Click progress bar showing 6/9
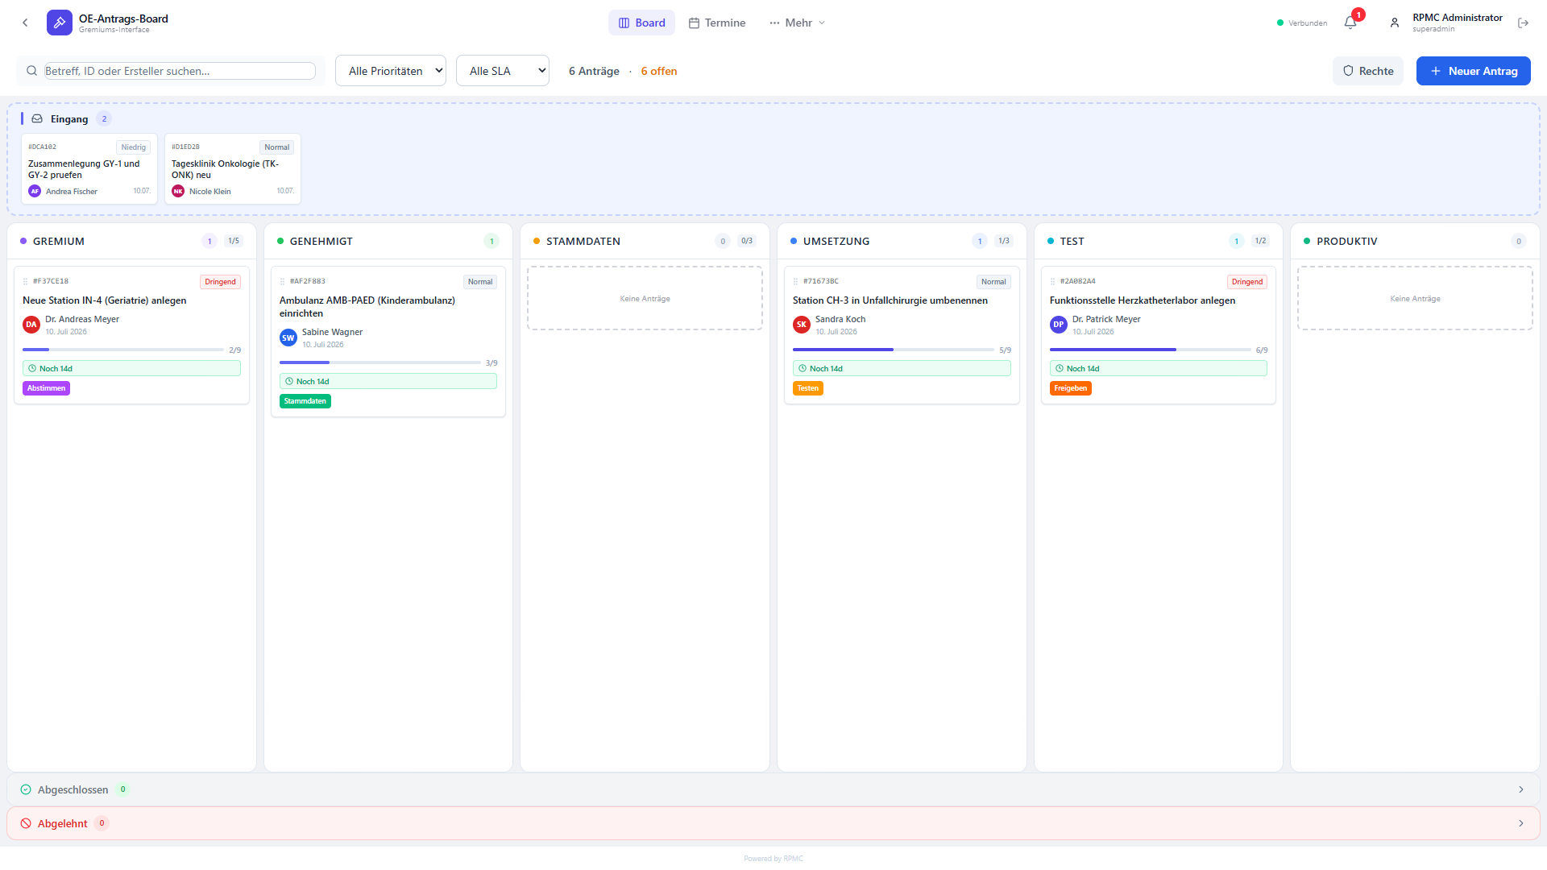Viewport: 1547px width, 870px height. 1151,350
